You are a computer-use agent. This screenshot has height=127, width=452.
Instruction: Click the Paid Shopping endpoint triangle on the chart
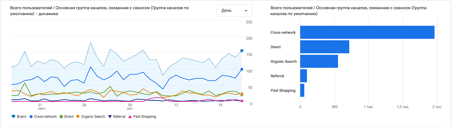point(242,101)
